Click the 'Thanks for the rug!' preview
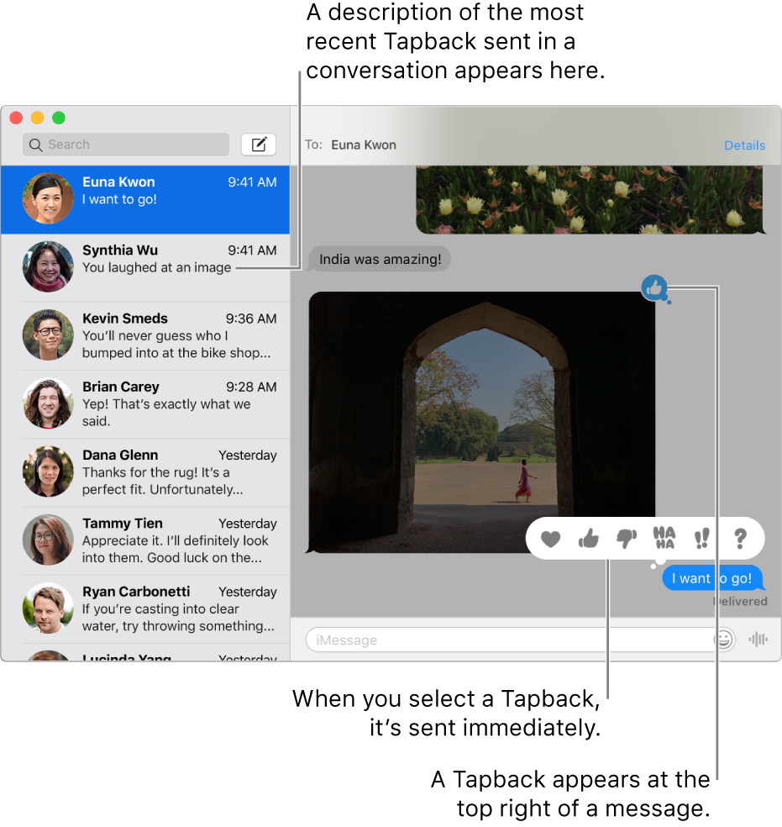782x827 pixels. click(163, 481)
